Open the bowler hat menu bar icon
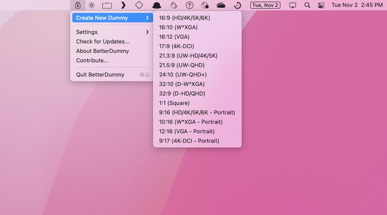Image resolution: width=387 pixels, height=215 pixels. [x=157, y=6]
